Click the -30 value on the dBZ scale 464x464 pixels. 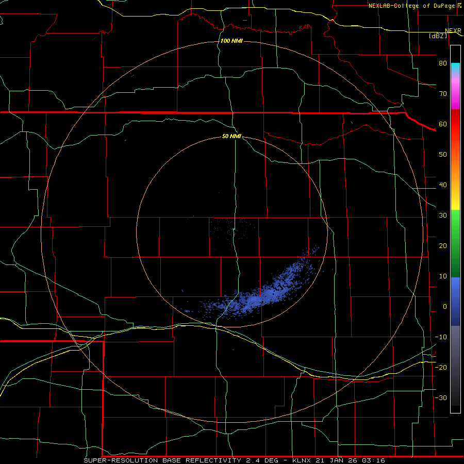pos(441,397)
